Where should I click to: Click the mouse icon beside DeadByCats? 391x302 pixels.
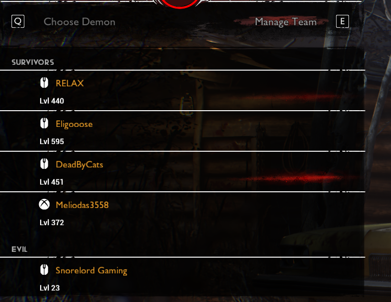44,164
